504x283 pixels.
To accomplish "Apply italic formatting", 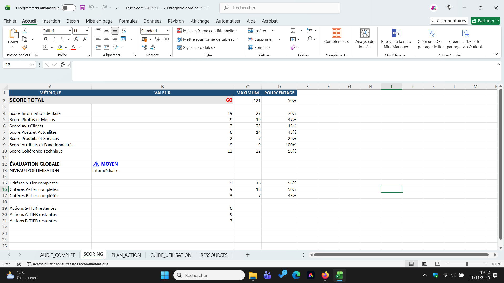I will (54, 39).
